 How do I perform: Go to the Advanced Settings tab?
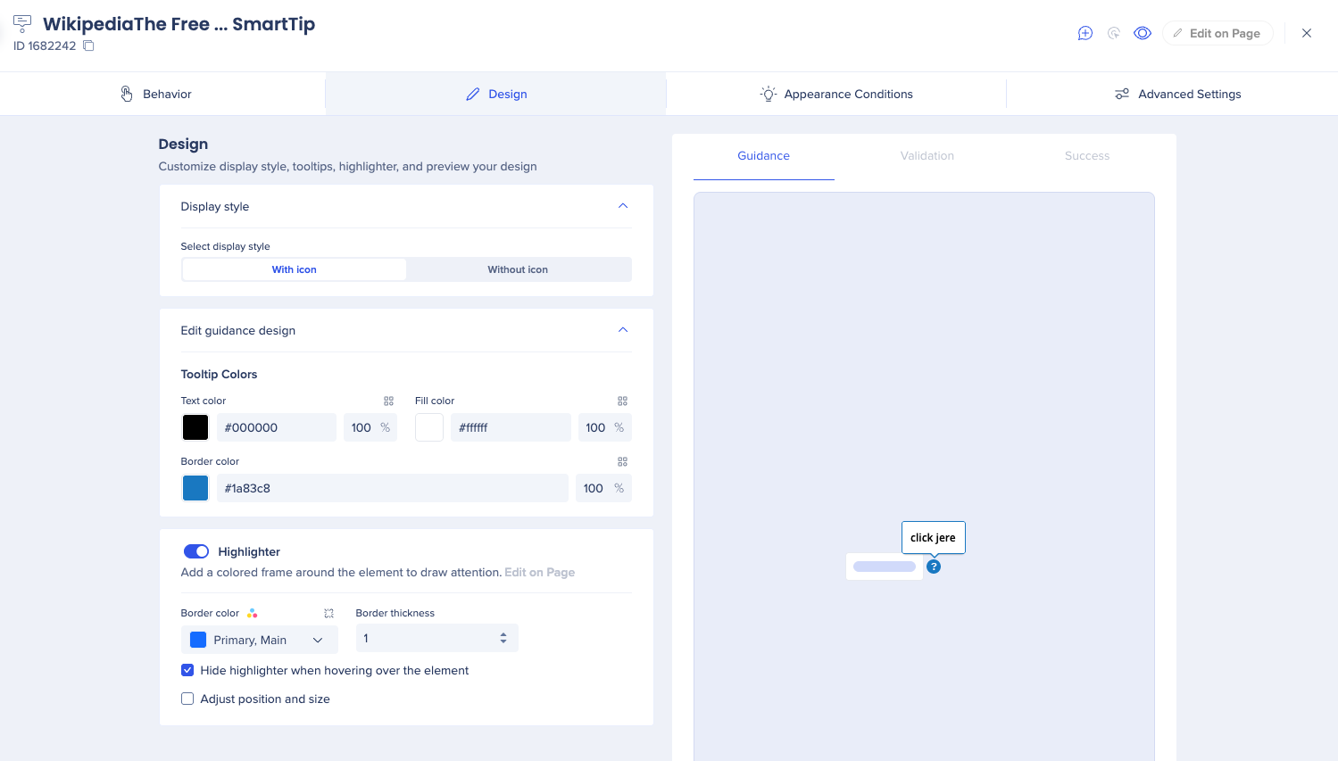1177,94
